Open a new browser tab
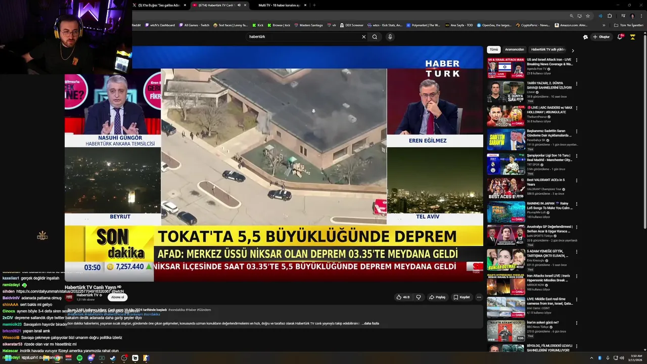Viewport: 647px width, 364px height. point(314,5)
